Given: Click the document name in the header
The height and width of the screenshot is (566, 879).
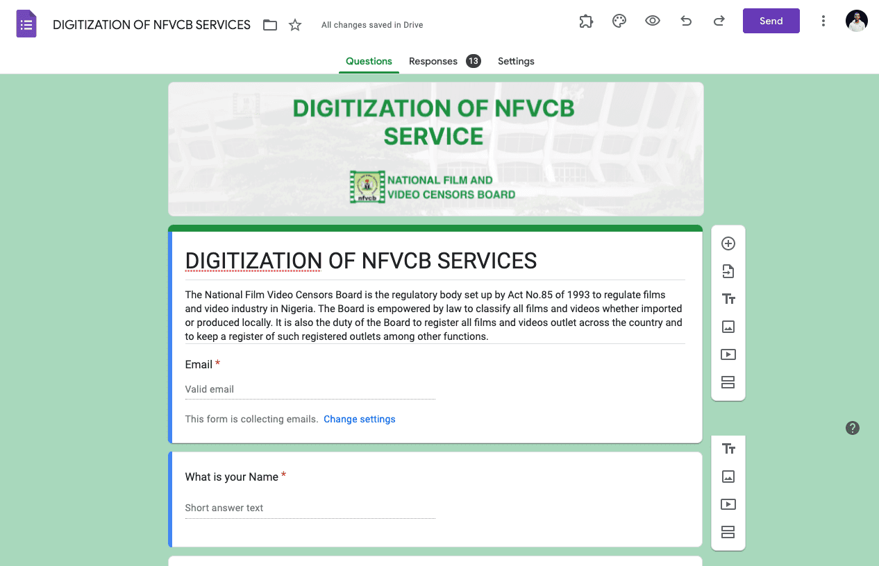Looking at the screenshot, I should [151, 25].
